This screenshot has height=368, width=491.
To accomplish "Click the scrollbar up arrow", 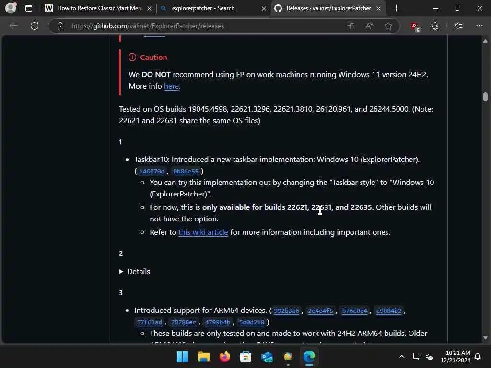I will click(485, 41).
